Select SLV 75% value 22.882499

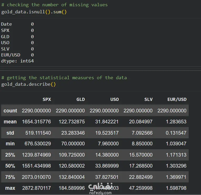pyautogui.click(x=141, y=177)
